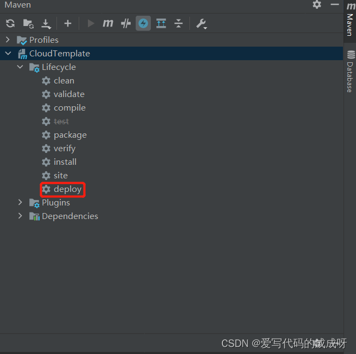
Task: Add Maven project with plus icon
Action: tap(68, 23)
